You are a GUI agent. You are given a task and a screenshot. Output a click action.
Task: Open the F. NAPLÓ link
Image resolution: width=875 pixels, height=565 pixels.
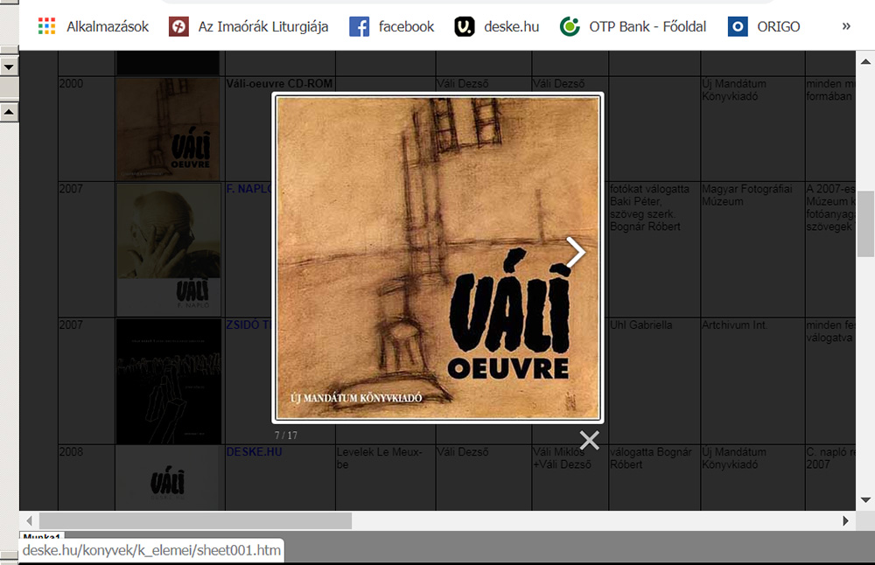[x=248, y=189]
